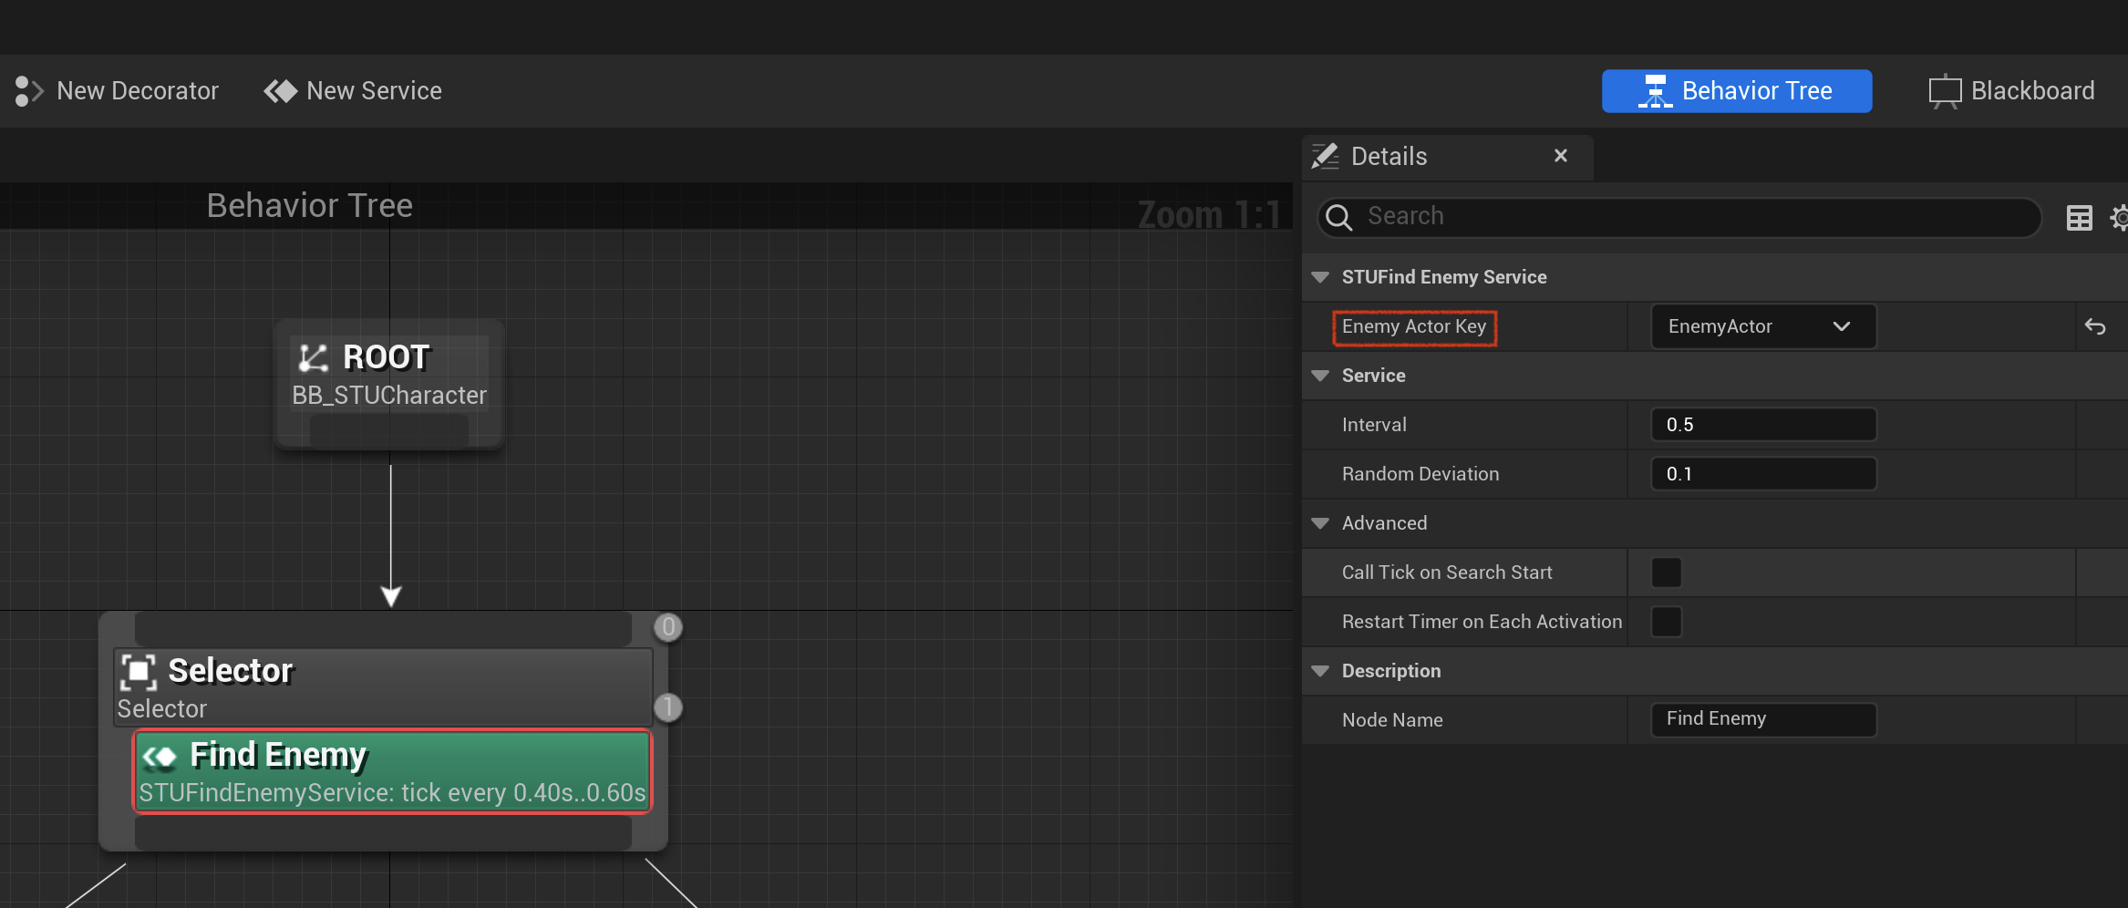Click the Interval property label
Image resolution: width=2128 pixels, height=908 pixels.
click(x=1374, y=425)
